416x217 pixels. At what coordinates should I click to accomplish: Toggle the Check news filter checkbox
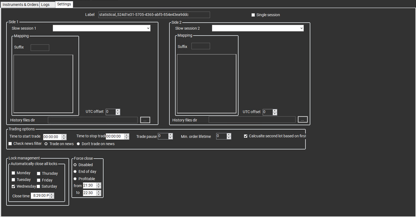click(x=10, y=144)
